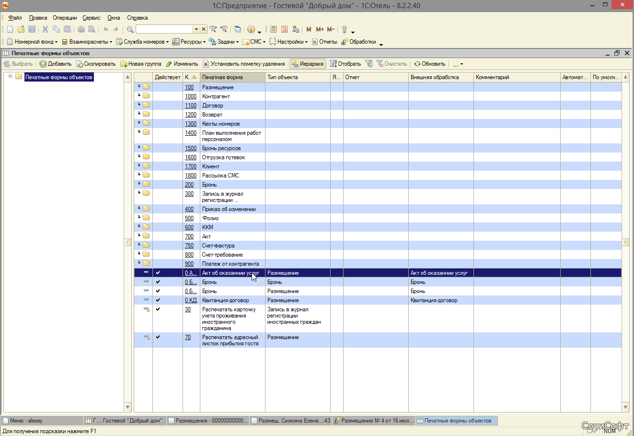The width and height of the screenshot is (634, 436).
Task: Click into the toolbar search input field
Action: [x=164, y=29]
